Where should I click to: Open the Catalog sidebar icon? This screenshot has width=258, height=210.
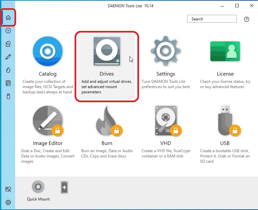(8, 44)
